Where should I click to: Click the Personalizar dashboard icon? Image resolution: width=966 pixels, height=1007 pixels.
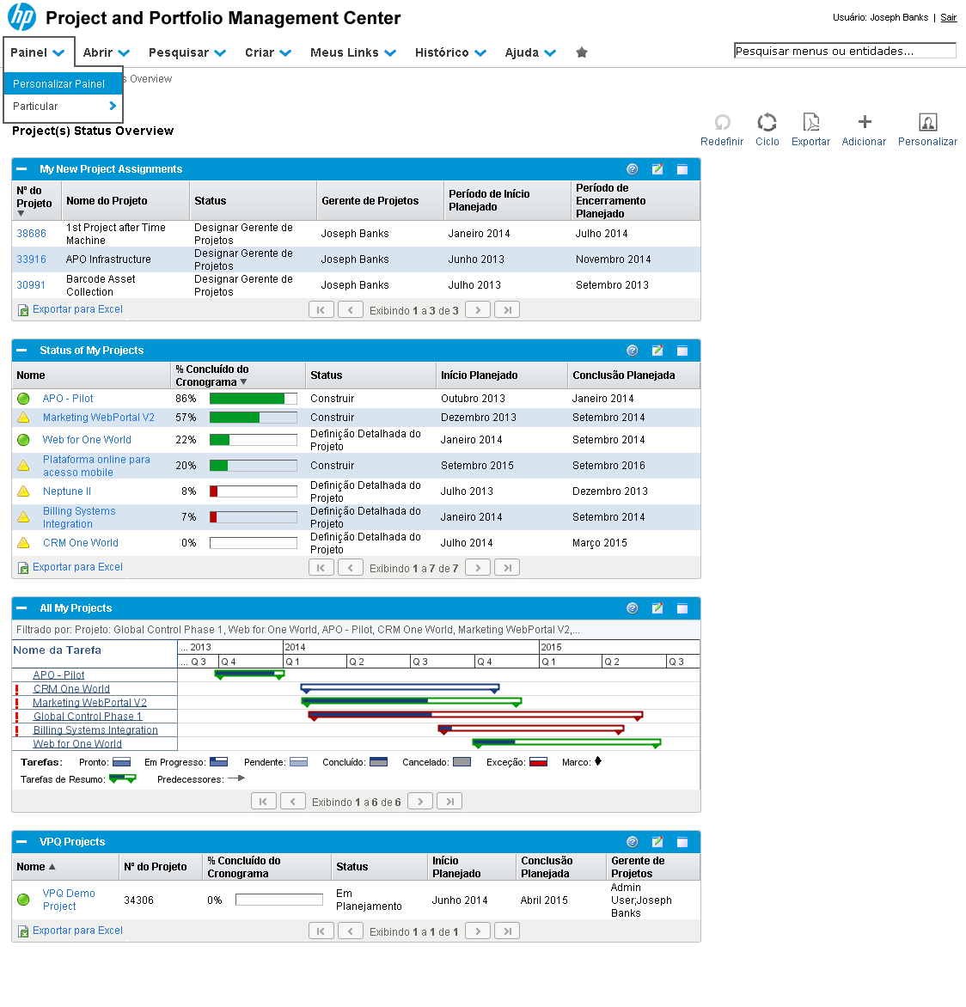927,123
